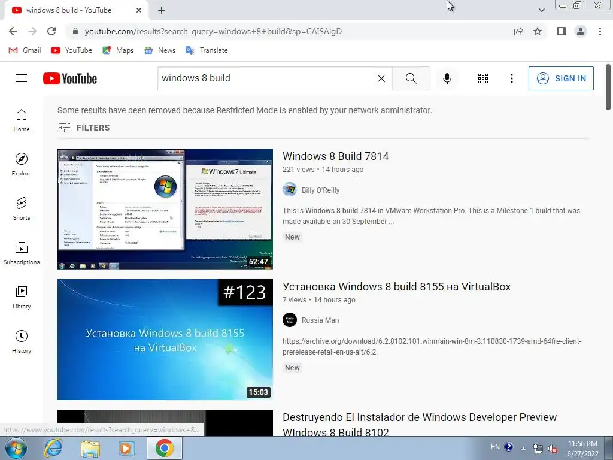Open the 'Windows 8 Build 7814' title

coord(335,156)
